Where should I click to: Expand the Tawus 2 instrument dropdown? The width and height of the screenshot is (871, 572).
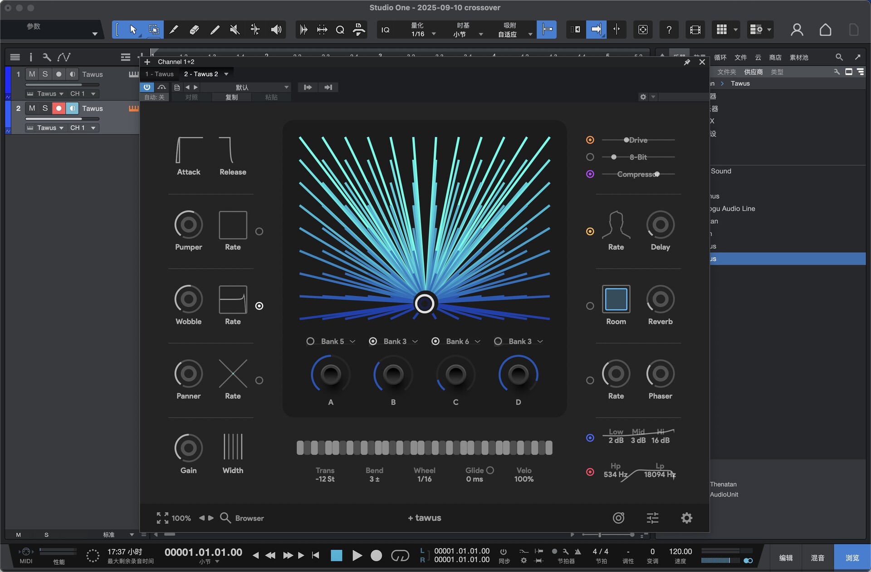point(226,74)
